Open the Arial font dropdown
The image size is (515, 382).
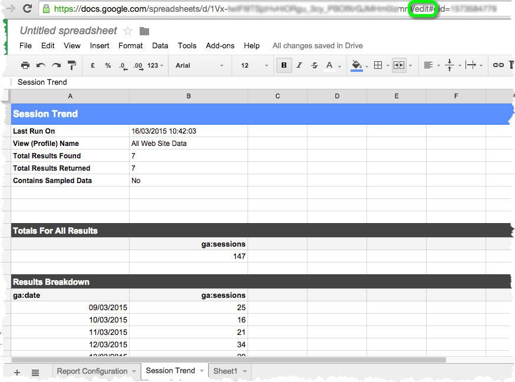200,65
